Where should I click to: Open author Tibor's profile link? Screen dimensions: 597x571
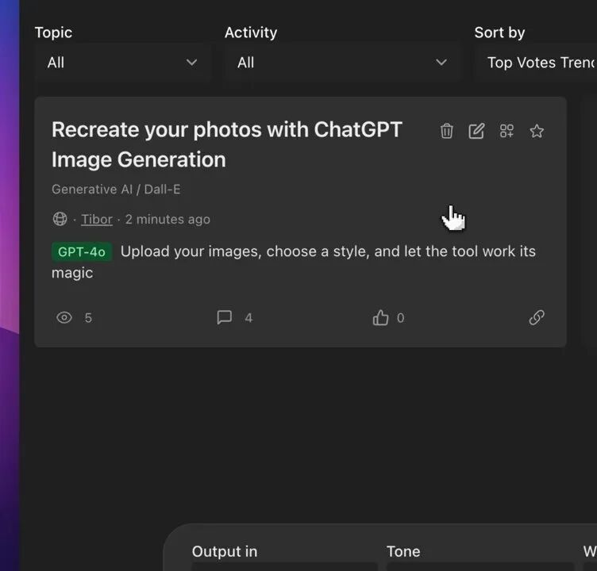pyautogui.click(x=97, y=219)
